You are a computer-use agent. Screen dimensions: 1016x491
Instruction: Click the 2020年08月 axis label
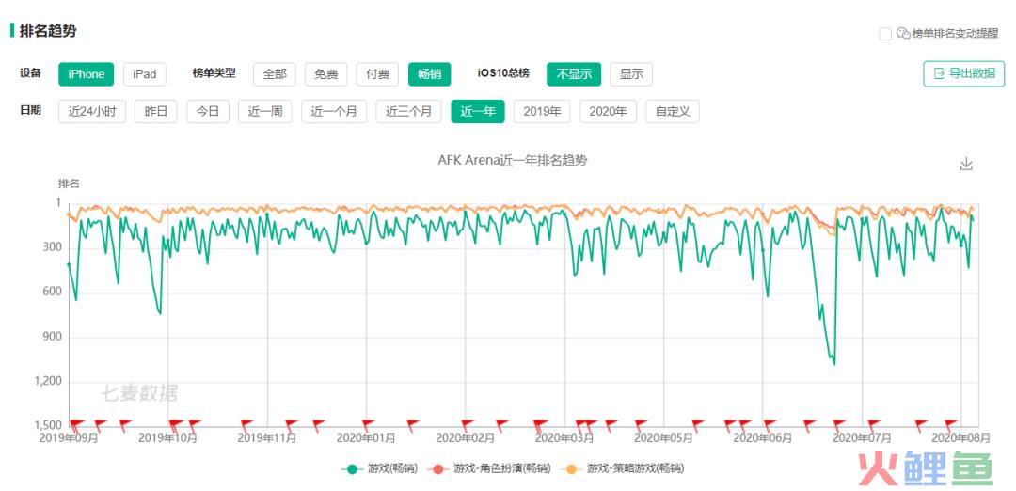960,438
